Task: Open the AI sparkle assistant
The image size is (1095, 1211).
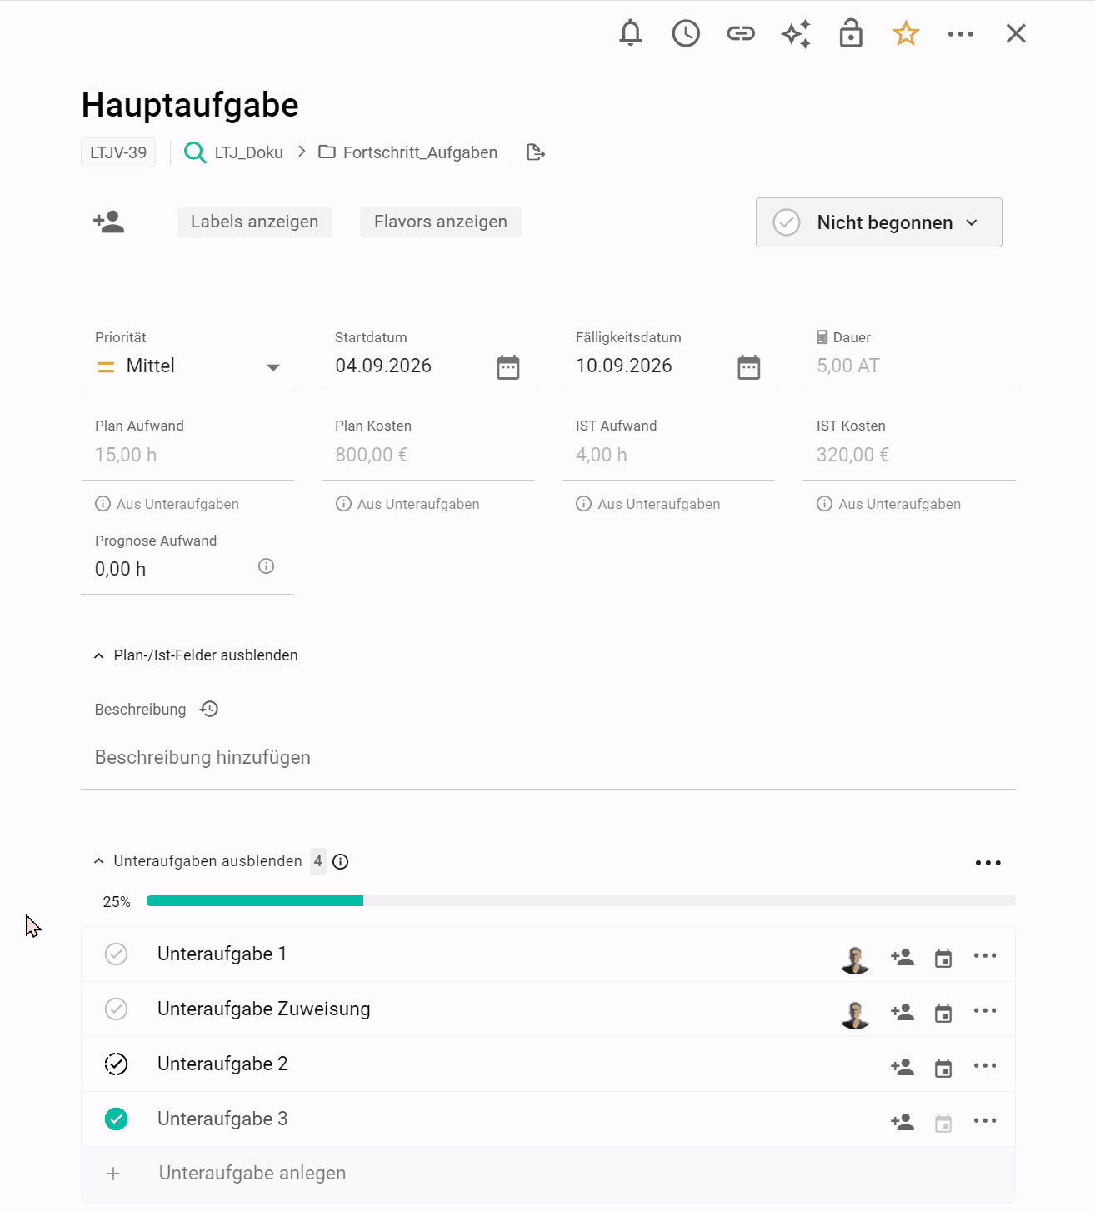Action: tap(796, 34)
